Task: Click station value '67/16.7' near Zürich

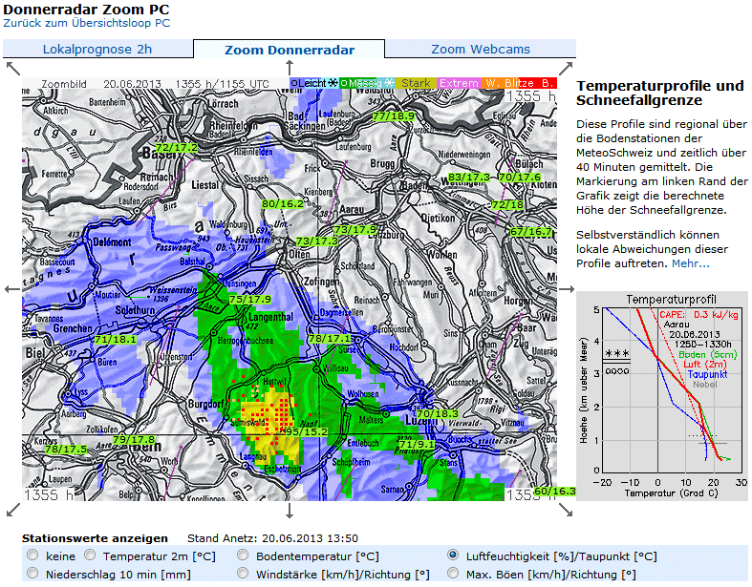Action: coord(531,231)
